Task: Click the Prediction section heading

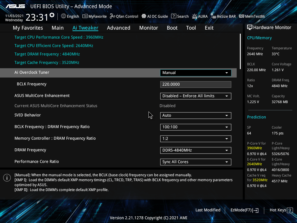Action: click(x=256, y=117)
